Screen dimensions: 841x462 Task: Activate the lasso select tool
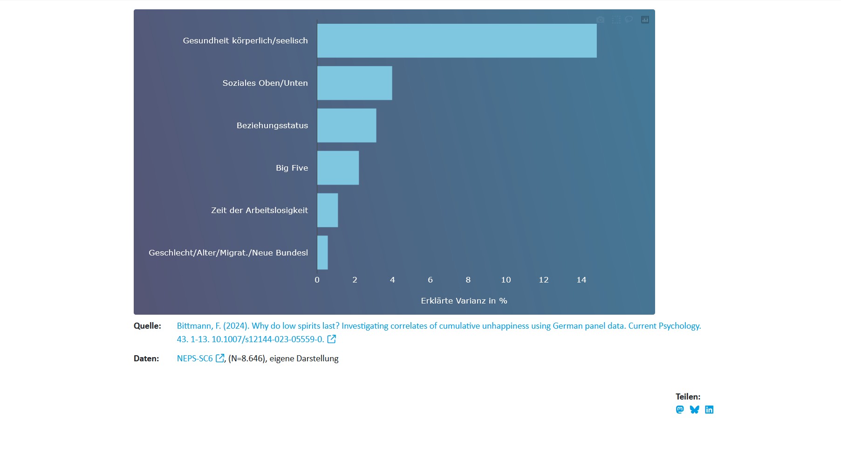click(629, 20)
